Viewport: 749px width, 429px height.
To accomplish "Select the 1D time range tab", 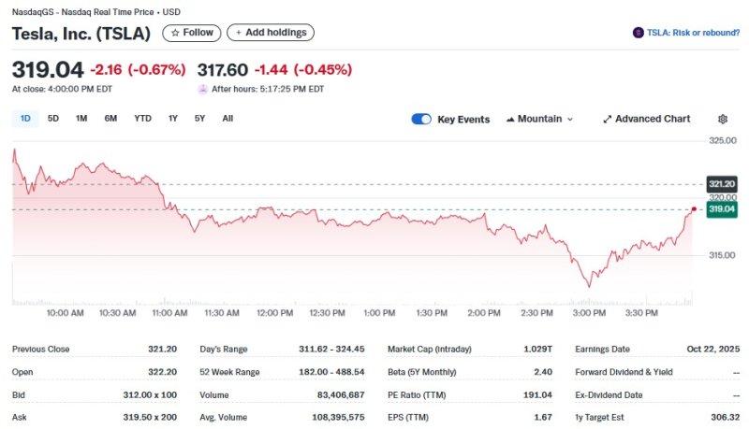I will click(25, 119).
